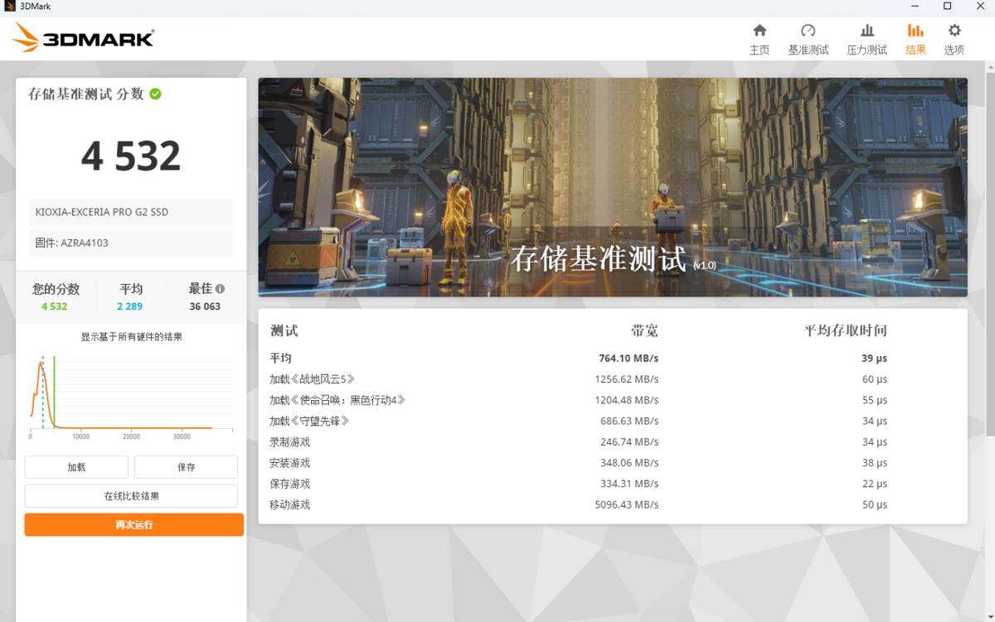Click the info icon beside 最佳

click(x=221, y=288)
